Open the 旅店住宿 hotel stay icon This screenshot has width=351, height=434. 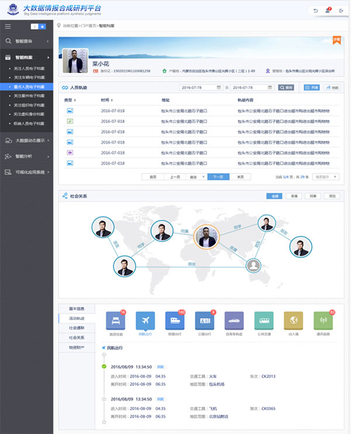[x=115, y=321]
